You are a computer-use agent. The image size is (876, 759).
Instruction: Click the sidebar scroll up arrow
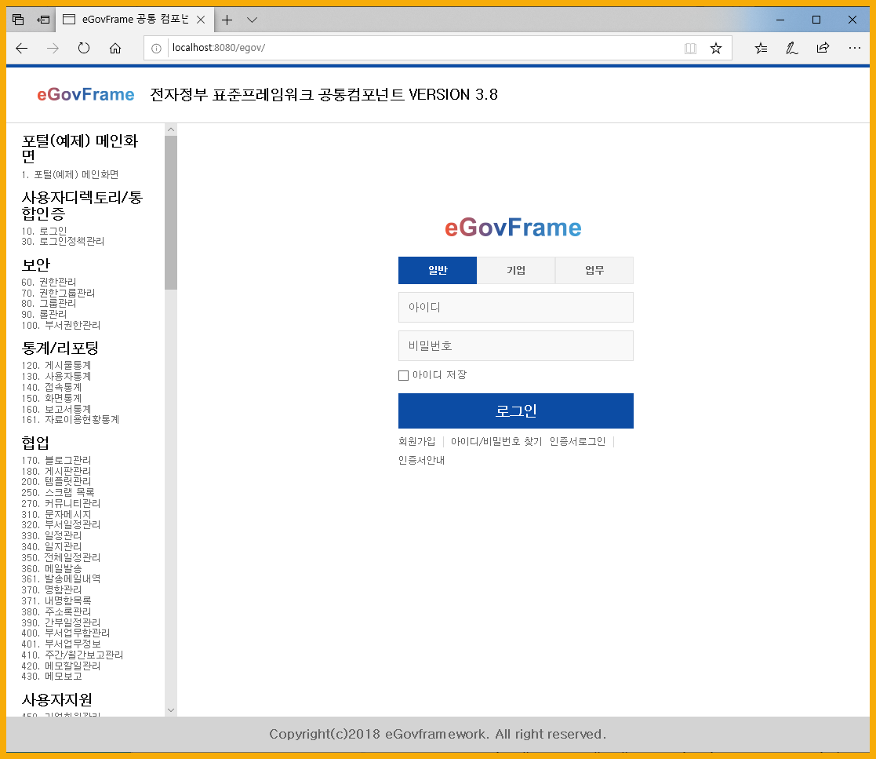click(x=171, y=130)
